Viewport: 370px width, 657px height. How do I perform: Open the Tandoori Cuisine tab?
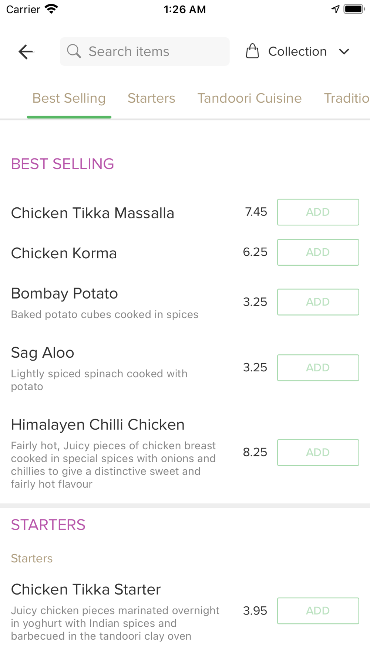click(249, 98)
